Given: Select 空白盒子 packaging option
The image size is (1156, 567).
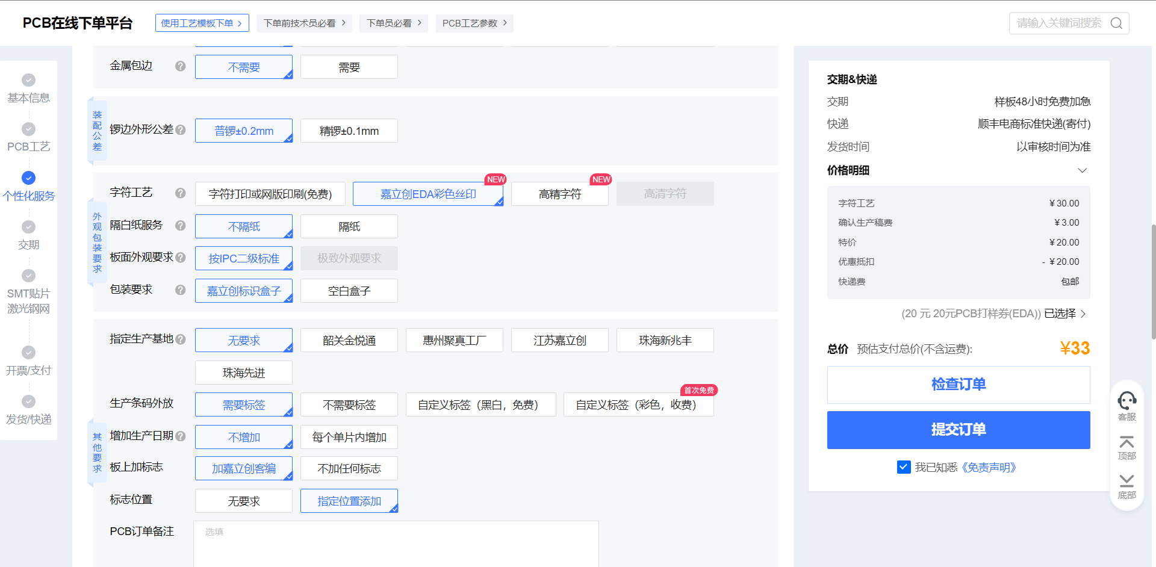Looking at the screenshot, I should point(349,291).
